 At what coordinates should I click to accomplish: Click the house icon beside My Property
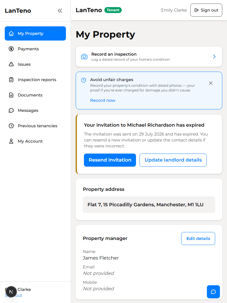[x=11, y=33]
